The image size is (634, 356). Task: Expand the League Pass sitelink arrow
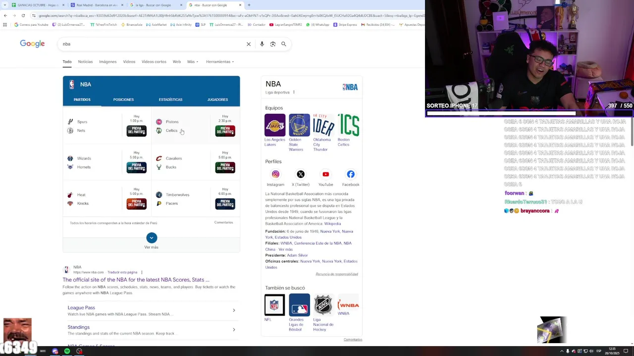[234, 311]
